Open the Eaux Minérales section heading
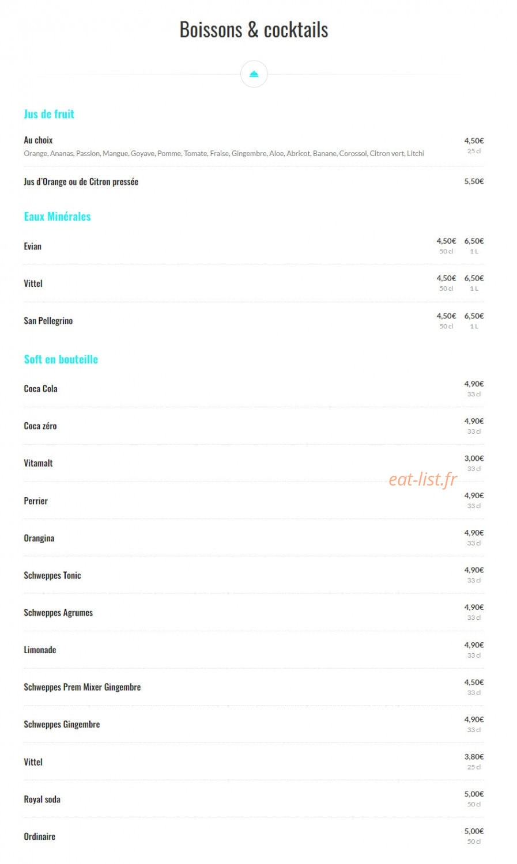The image size is (517, 864). [57, 217]
